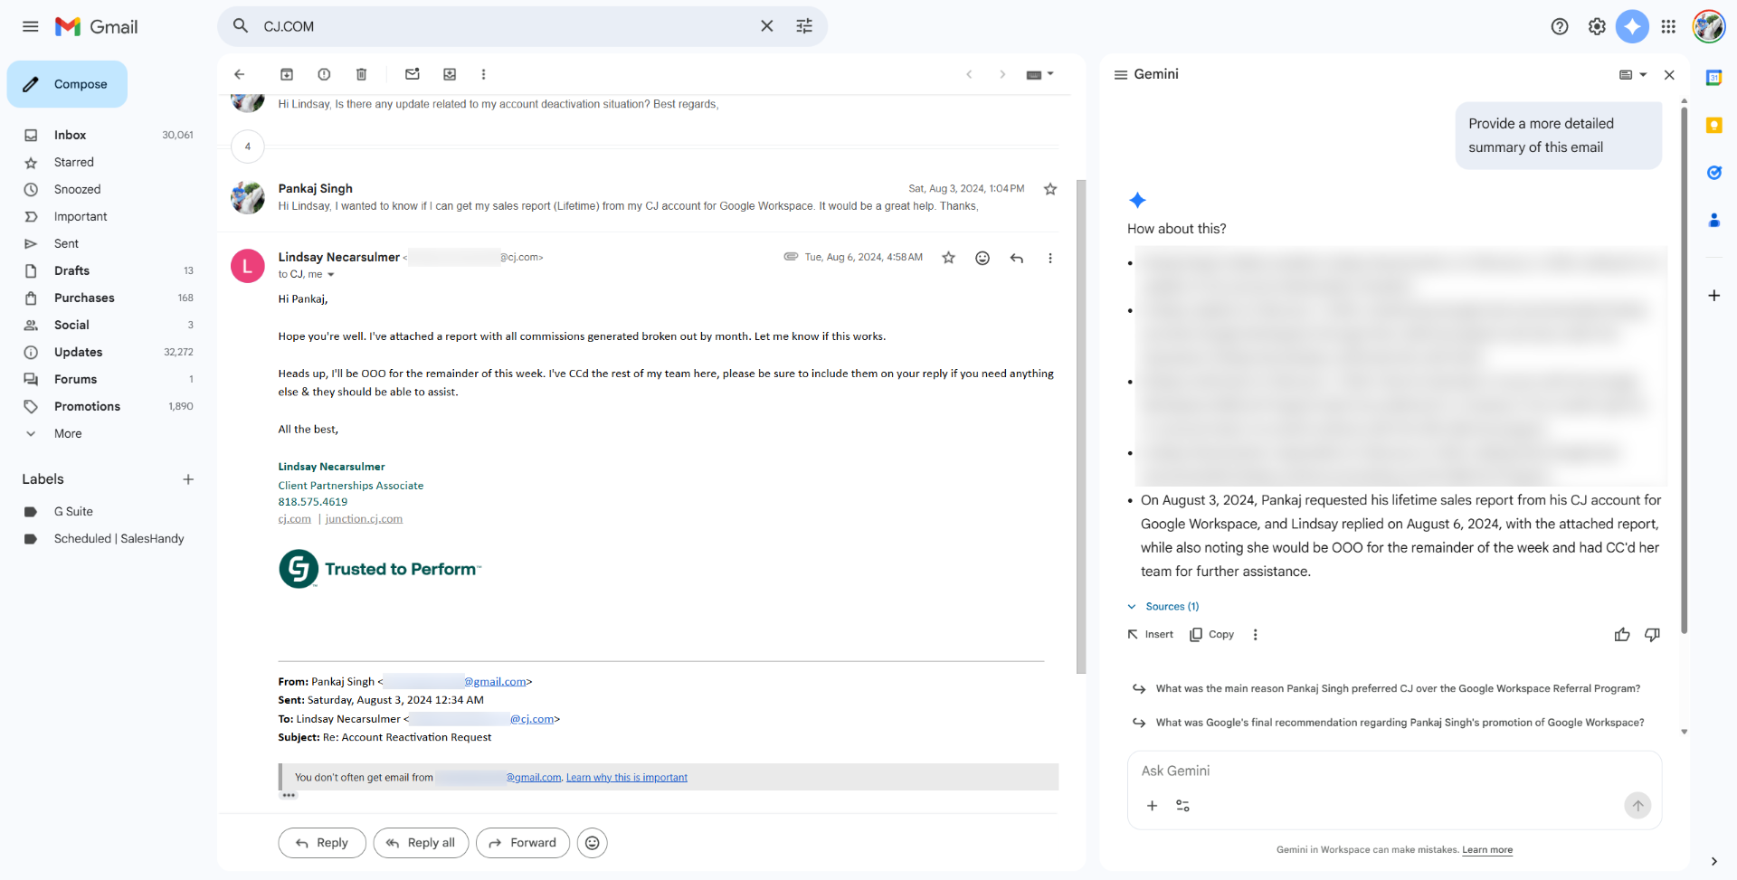Image resolution: width=1737 pixels, height=880 pixels.
Task: Go back to search results arrow
Action: 239,74
